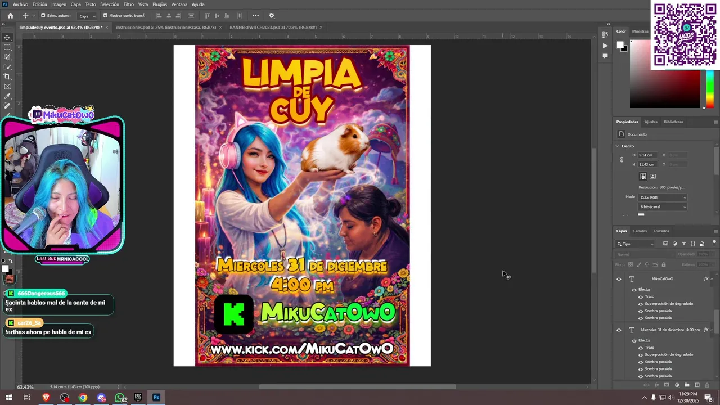Select the Rectangular Marquee tool
The width and height of the screenshot is (720, 405).
point(7,47)
